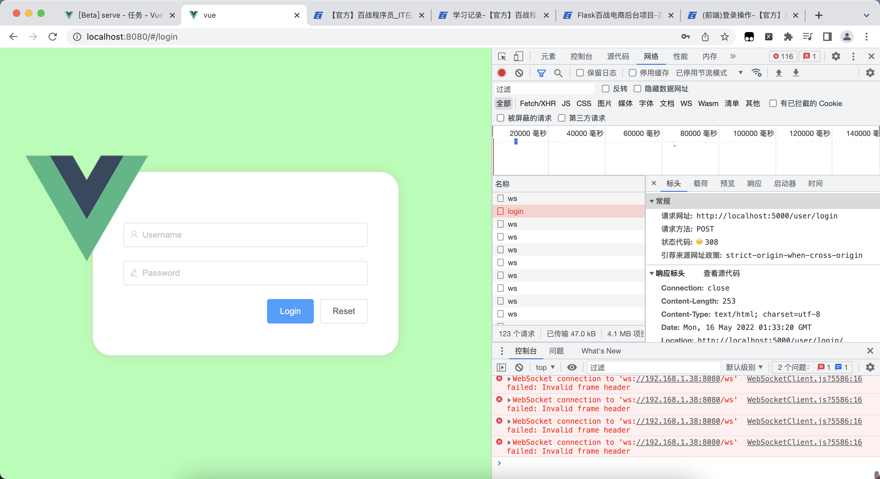Click the blue Login button
This screenshot has width=880, height=479.
(x=290, y=311)
